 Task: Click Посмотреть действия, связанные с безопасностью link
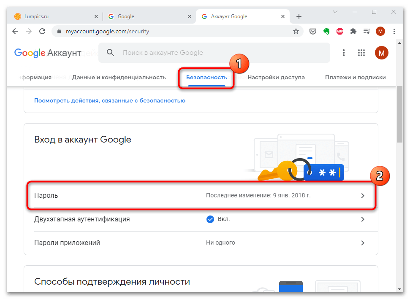click(x=110, y=101)
